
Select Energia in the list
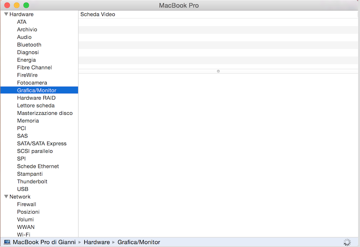26,60
